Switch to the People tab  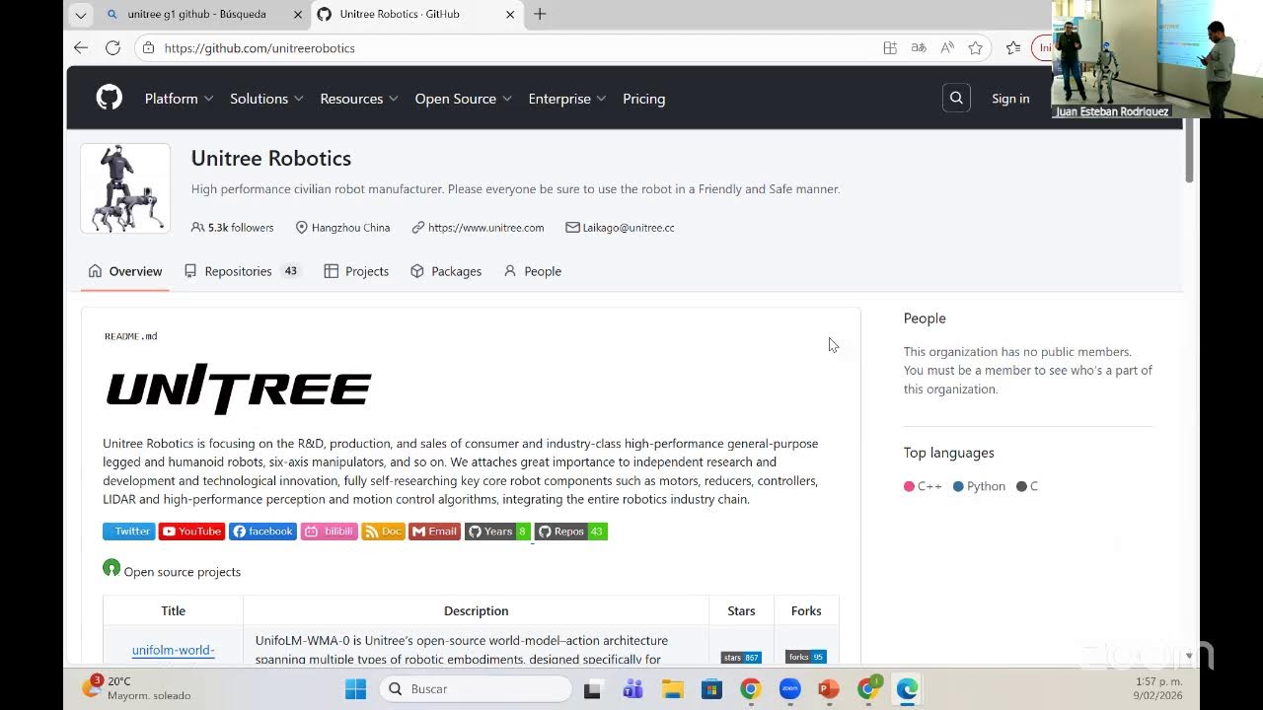(533, 271)
